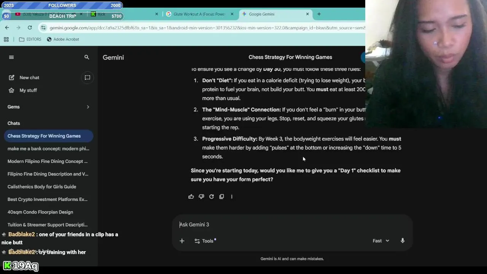Open chat Filipino Fine Dining Description
487x274 pixels.
pos(49,174)
